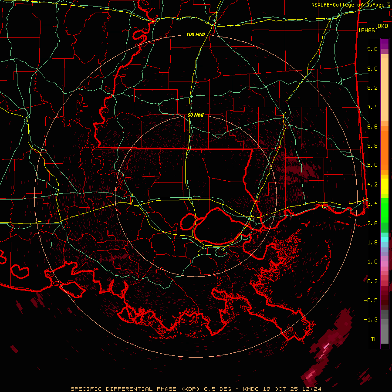Click the DKD label above the color scale
392x392 pixels.
383,26
